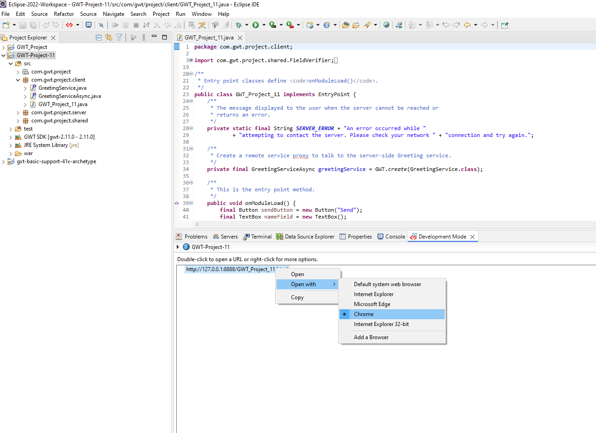Switch to the Servers tab
Viewport: 596px width, 433px height.
click(225, 237)
